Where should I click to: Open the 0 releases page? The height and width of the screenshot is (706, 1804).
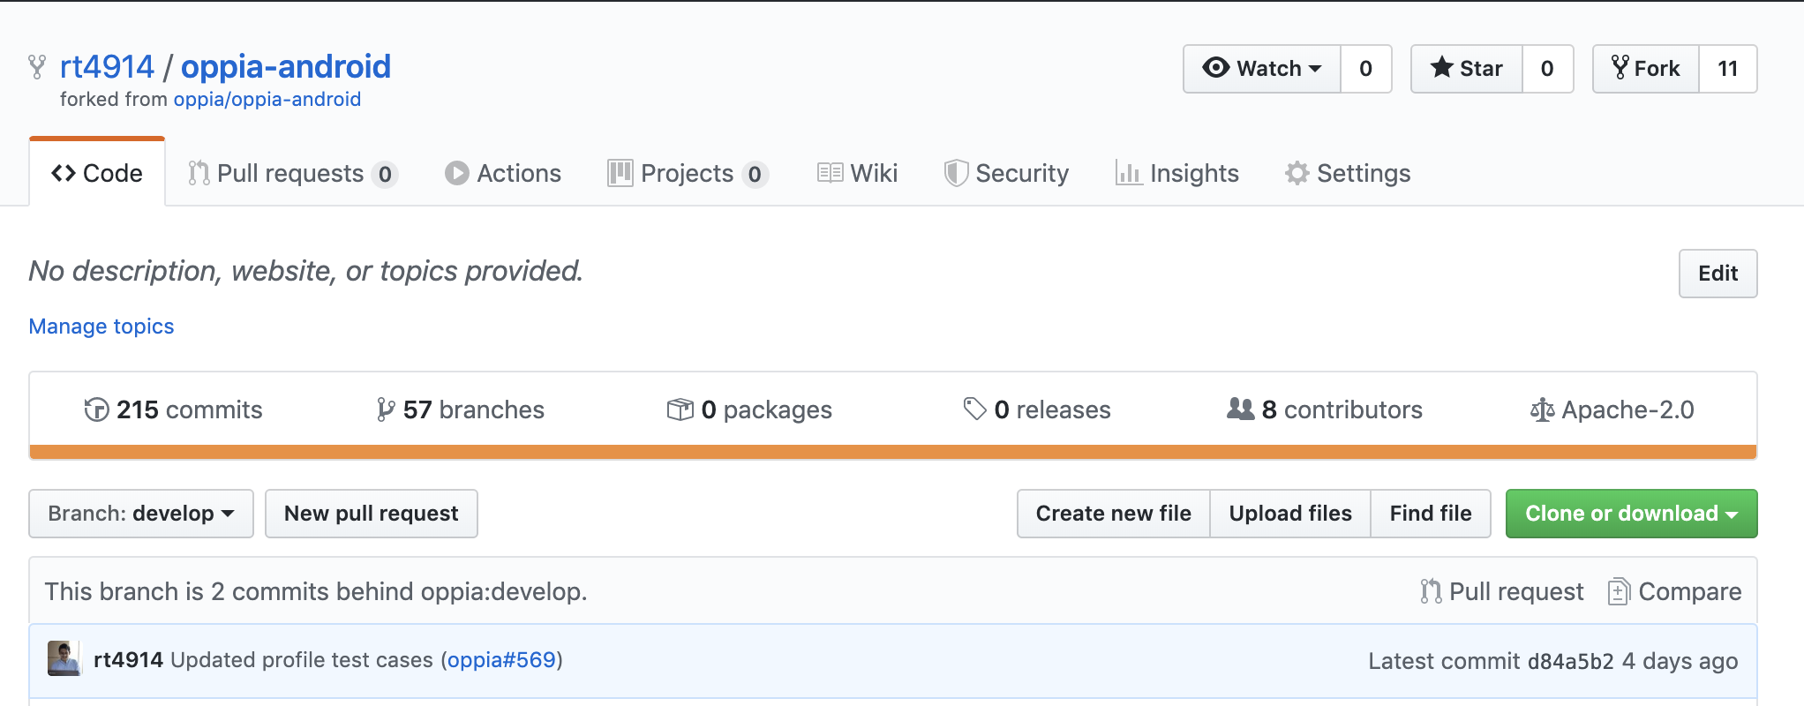1037,409
